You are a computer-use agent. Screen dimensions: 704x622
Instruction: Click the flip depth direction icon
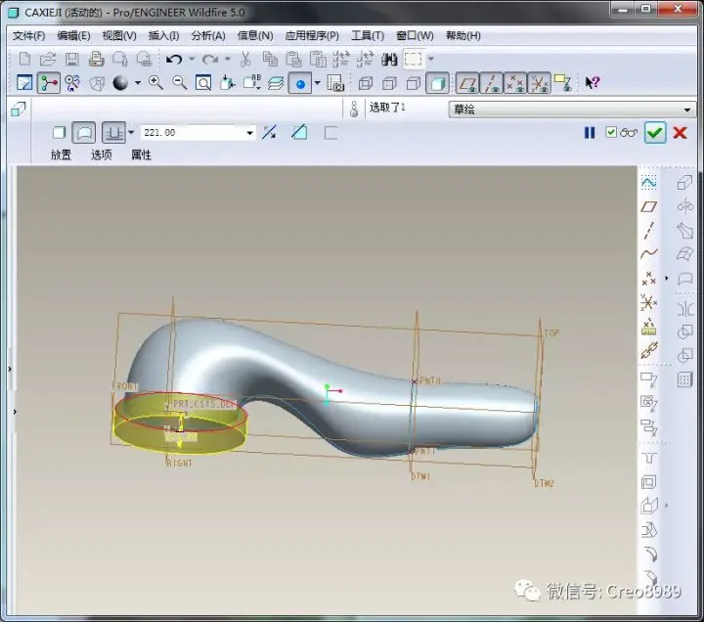coord(269,132)
